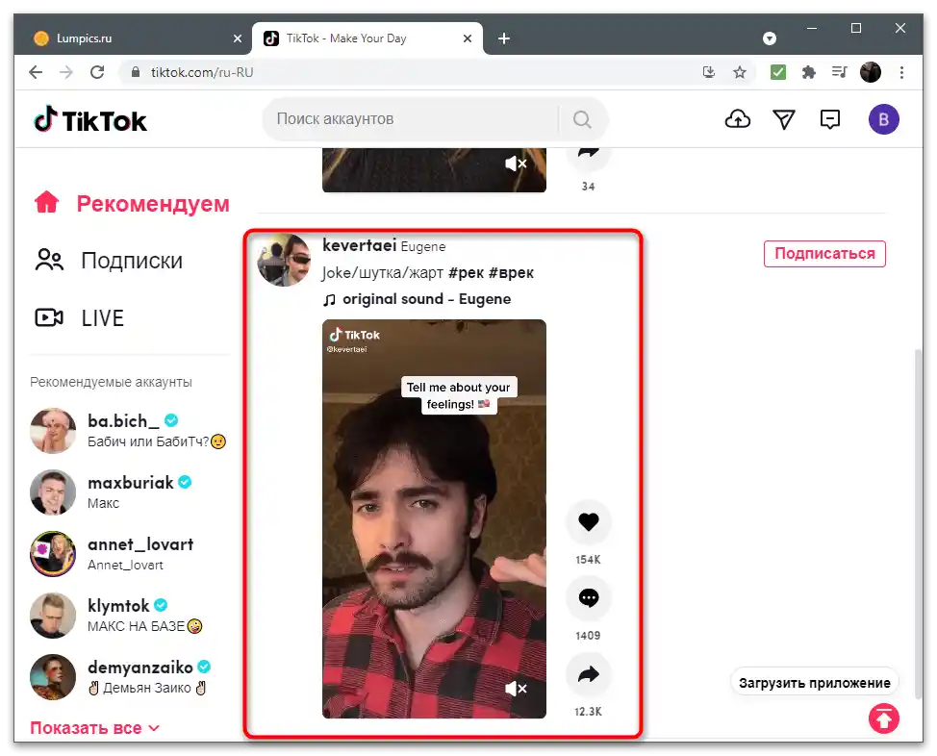Click the browser forward arrow
This screenshot has height=756, width=937.
[x=66, y=72]
